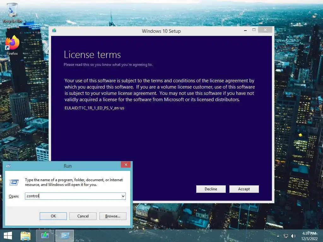Open the volume speaker icon in tray

(293, 236)
